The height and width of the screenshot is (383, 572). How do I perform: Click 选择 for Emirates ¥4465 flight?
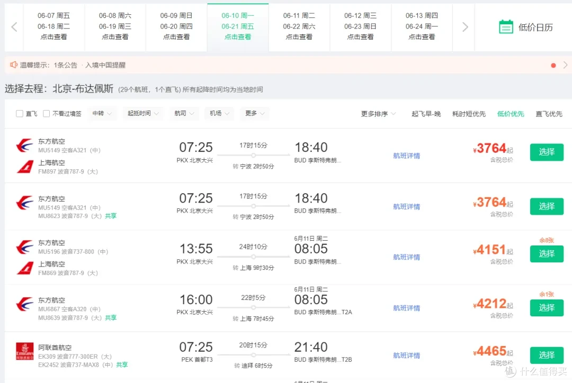pyautogui.click(x=547, y=355)
